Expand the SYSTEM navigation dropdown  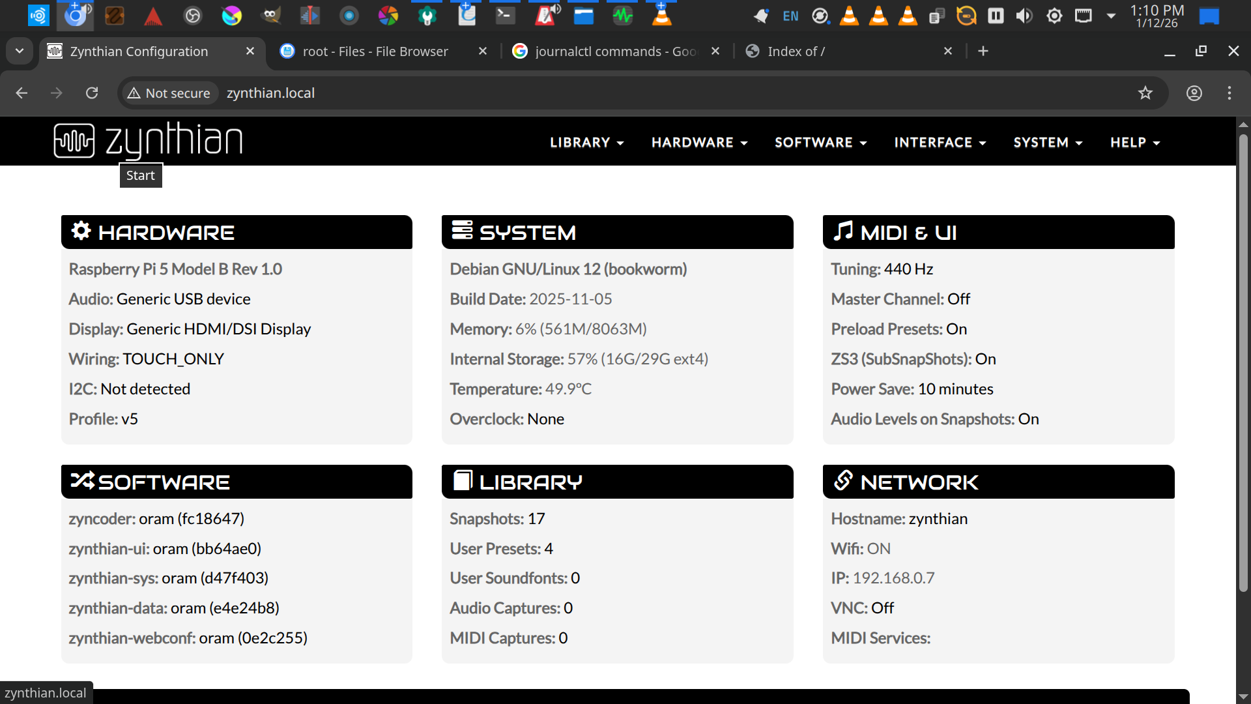click(x=1048, y=143)
